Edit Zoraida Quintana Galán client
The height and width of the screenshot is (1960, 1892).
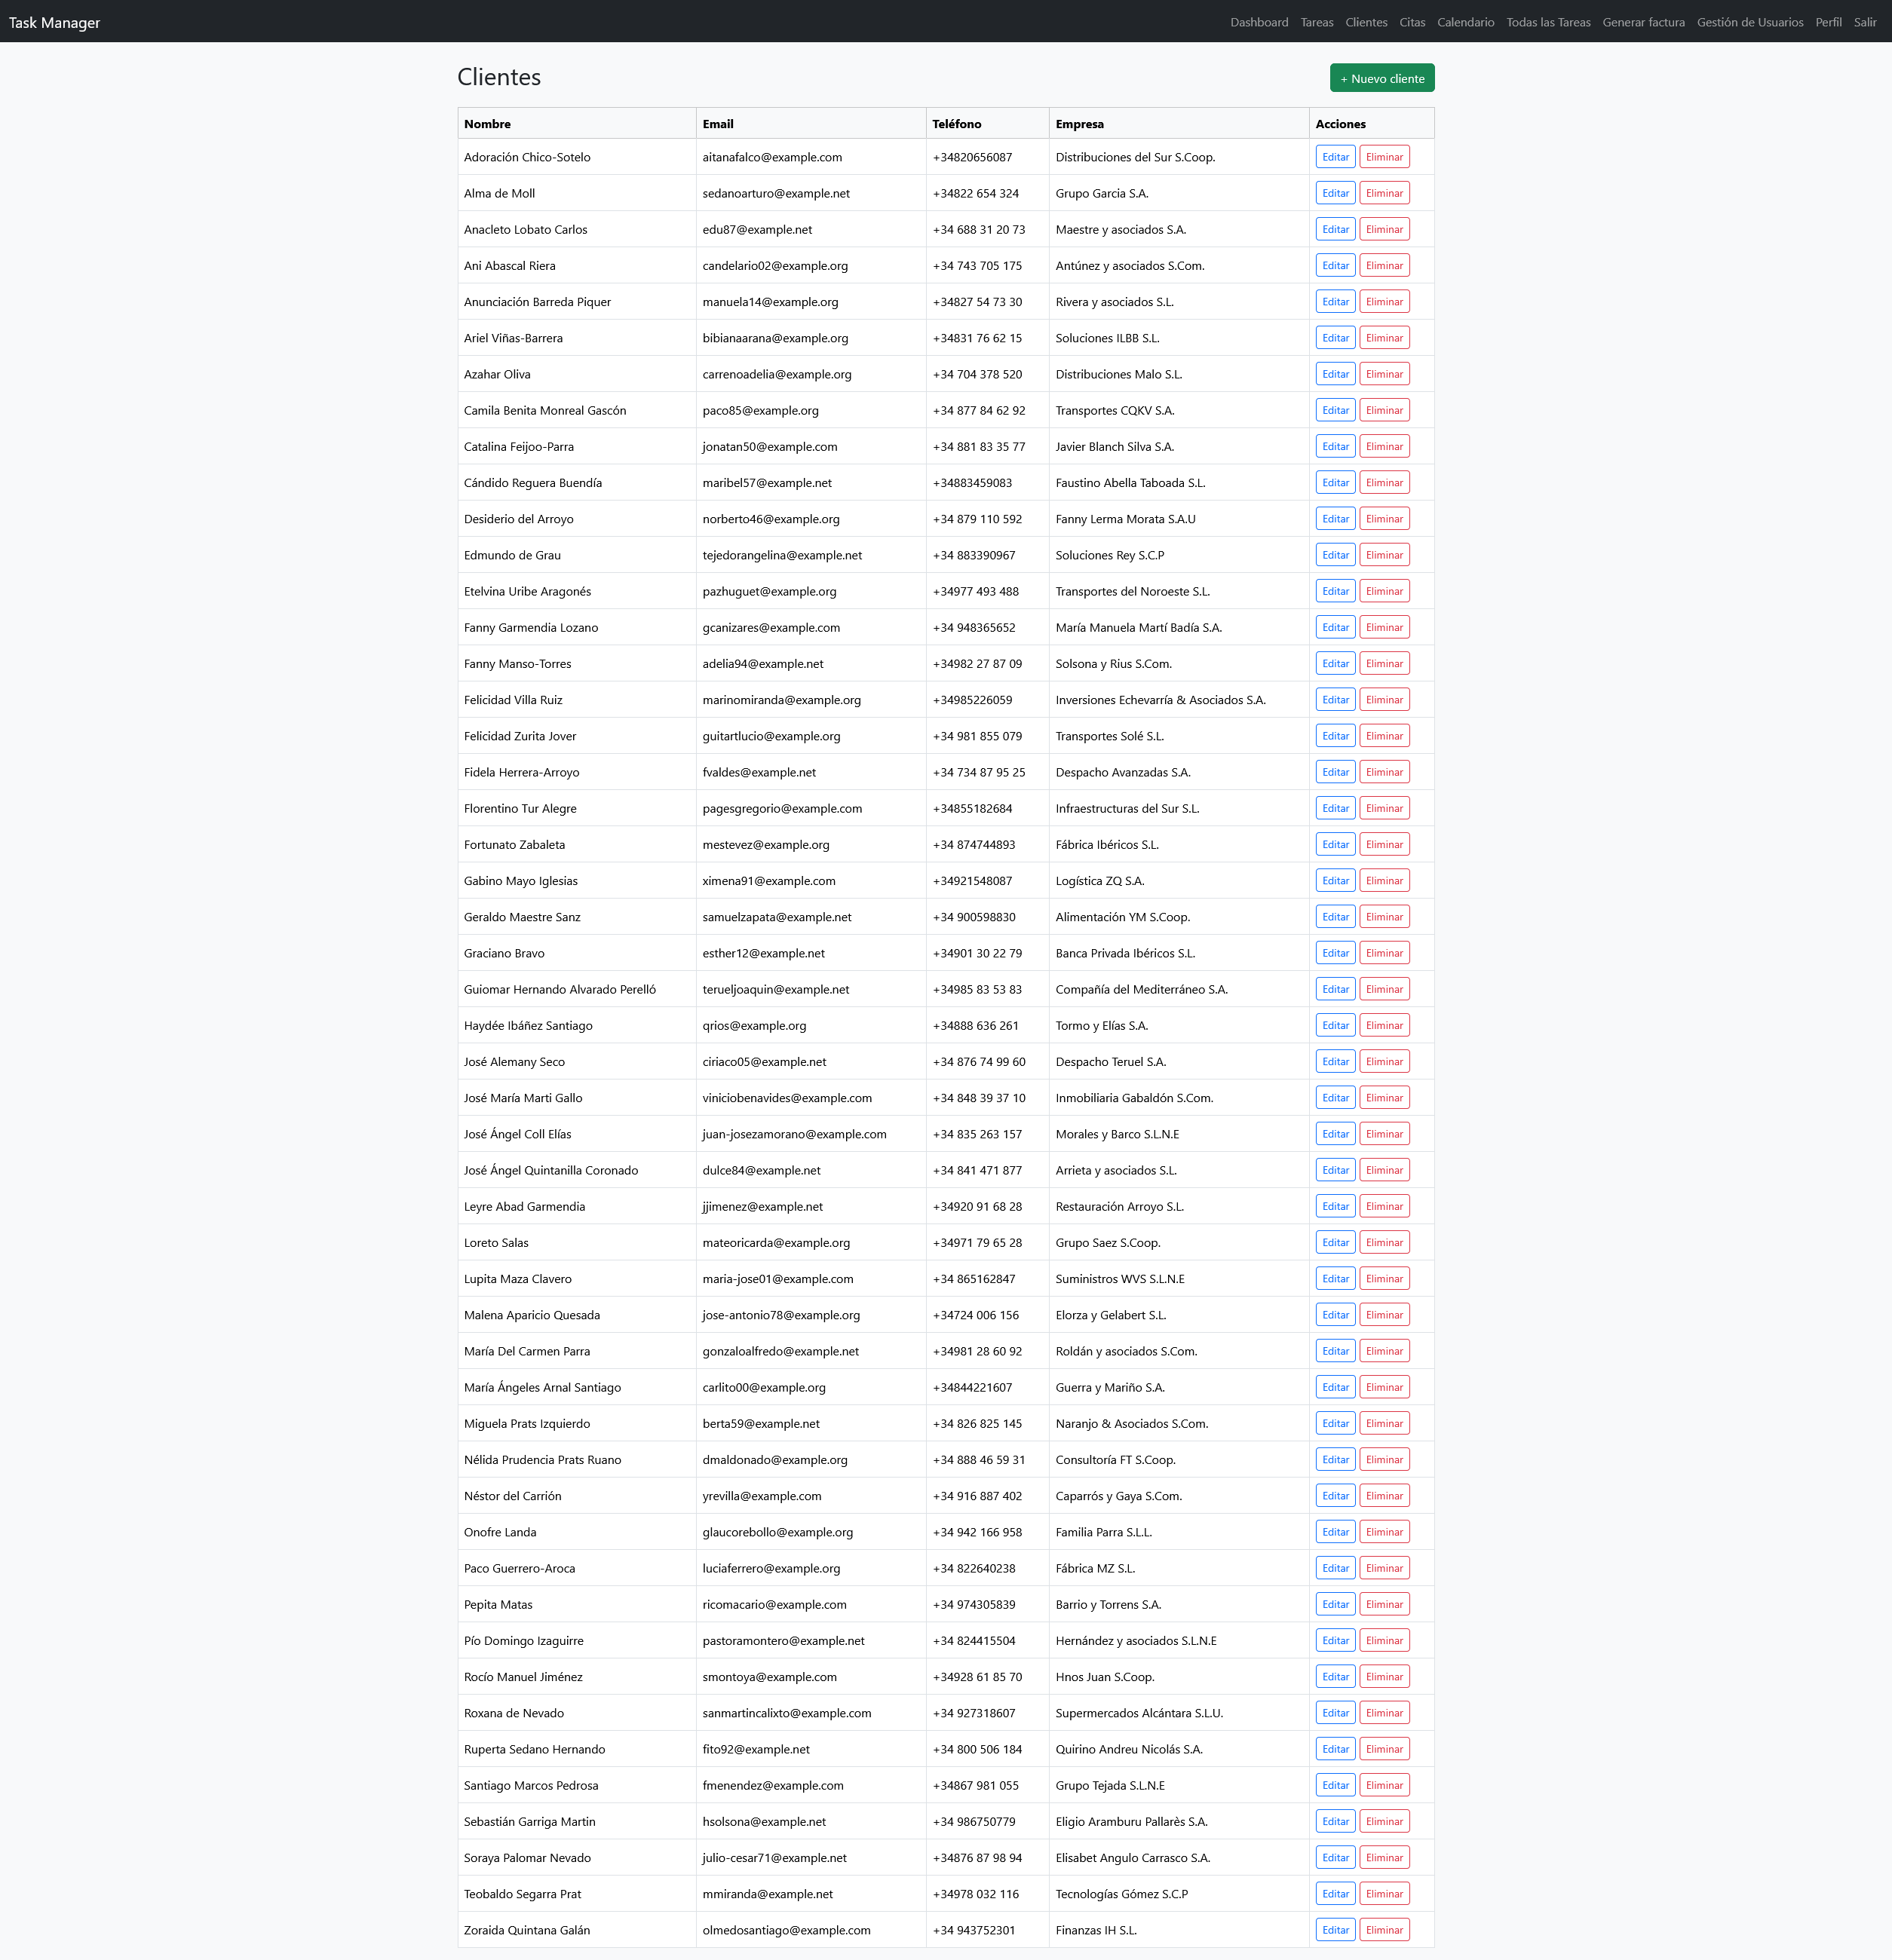click(1335, 1930)
